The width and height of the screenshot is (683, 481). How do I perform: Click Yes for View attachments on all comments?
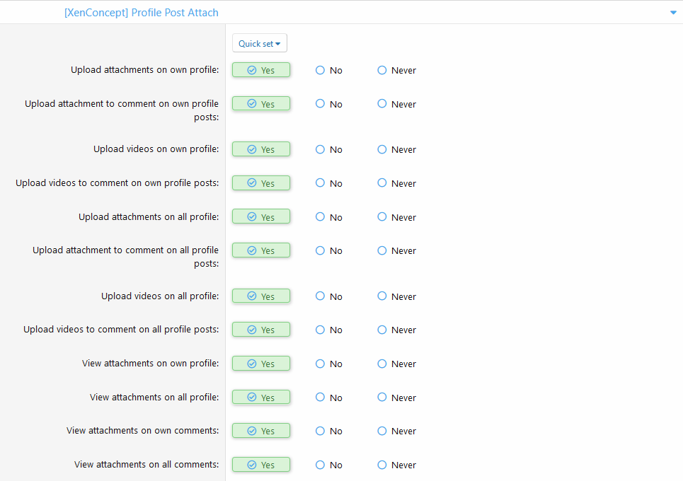point(260,465)
